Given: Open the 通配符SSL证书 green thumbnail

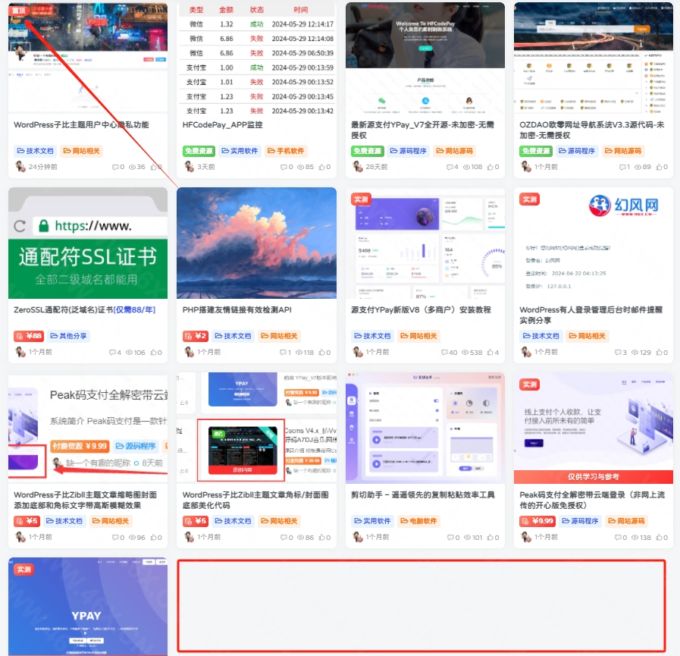Looking at the screenshot, I should point(88,243).
